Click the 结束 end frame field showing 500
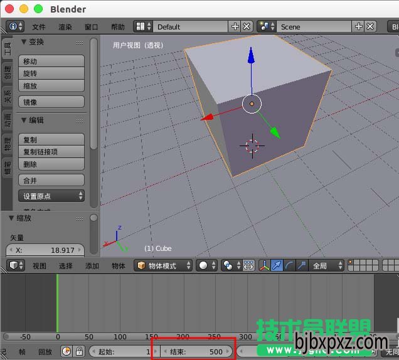 [196, 352]
